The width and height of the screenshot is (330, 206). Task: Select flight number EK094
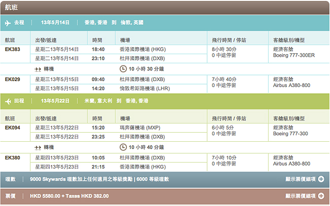click(x=13, y=128)
